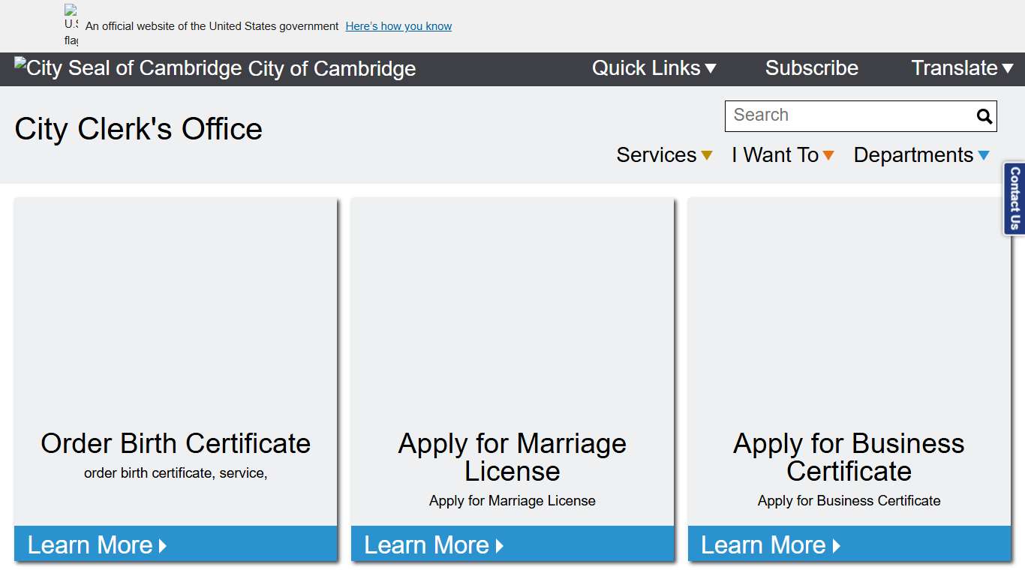Screen dimensions: 1025x576
Task: Open the Translate dropdown menu
Action: point(962,68)
